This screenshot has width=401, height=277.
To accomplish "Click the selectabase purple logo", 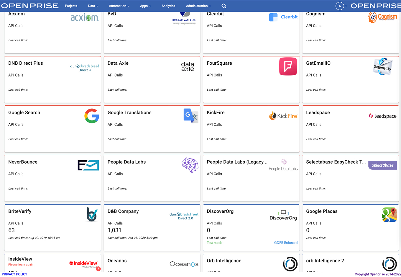I will [x=382, y=165].
